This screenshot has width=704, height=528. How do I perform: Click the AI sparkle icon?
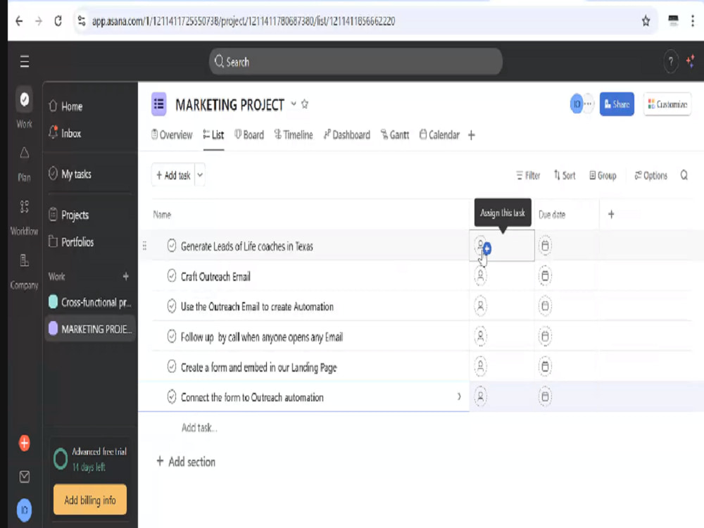click(x=691, y=61)
